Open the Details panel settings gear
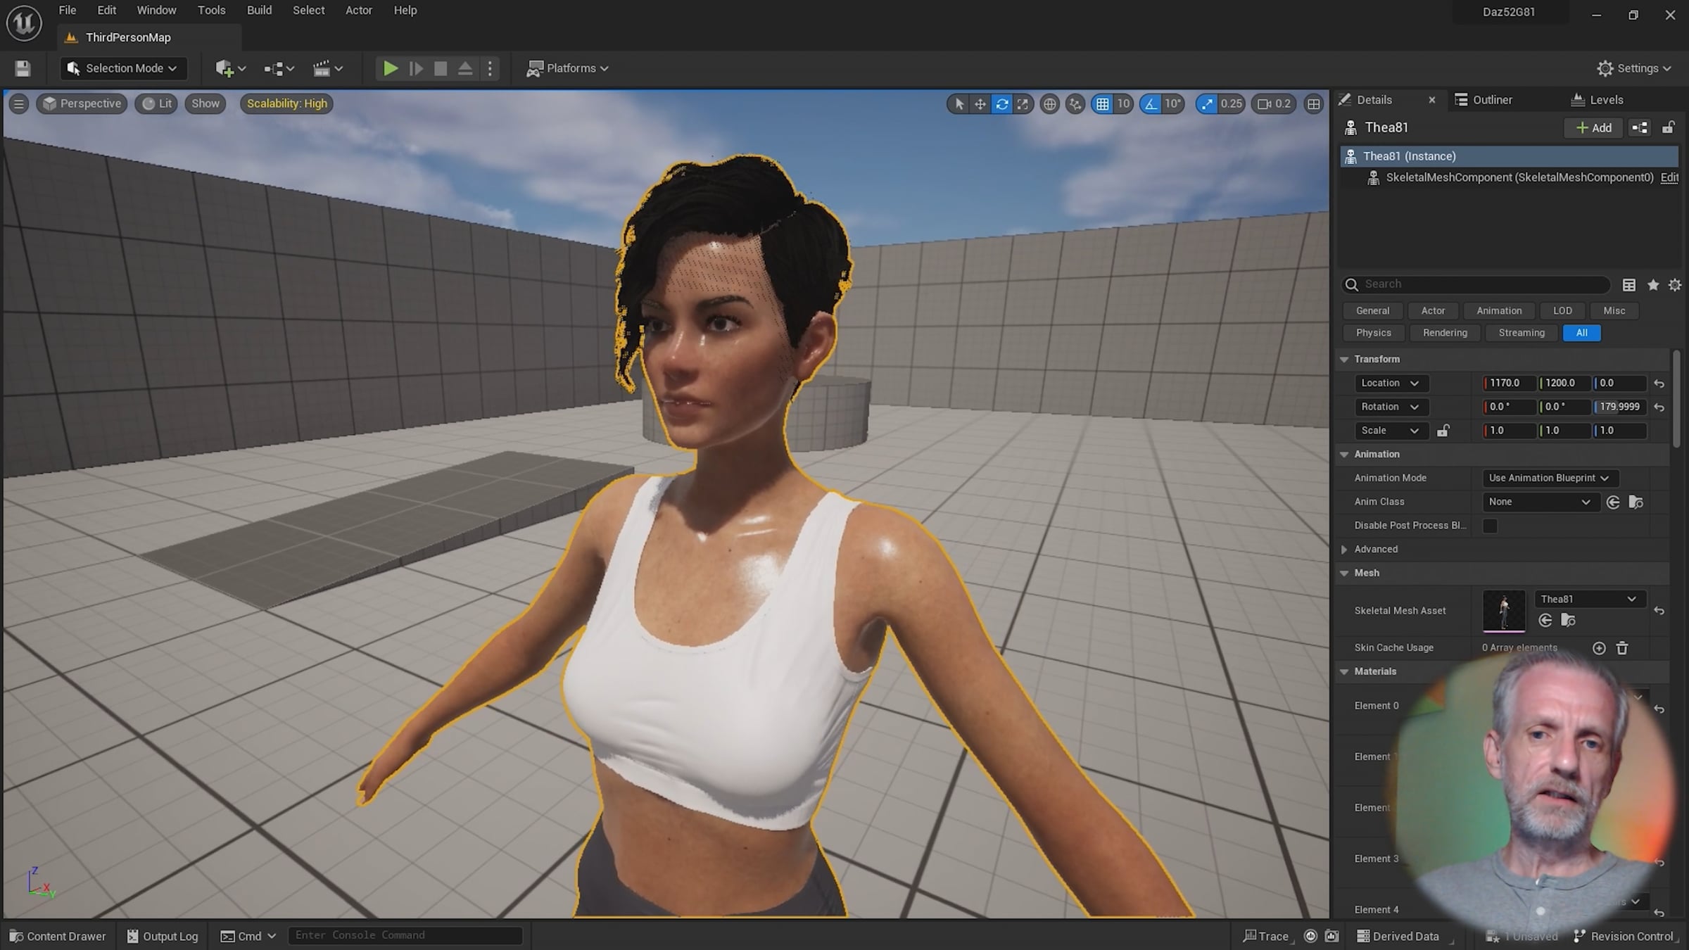This screenshot has width=1689, height=950. pyautogui.click(x=1675, y=284)
